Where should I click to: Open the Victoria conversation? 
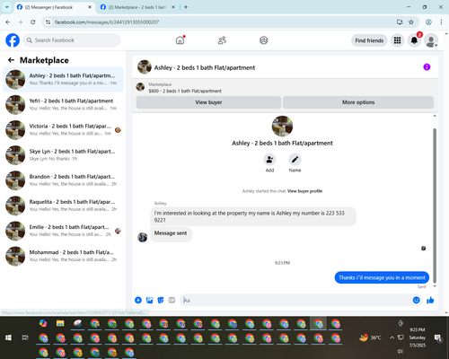63,130
